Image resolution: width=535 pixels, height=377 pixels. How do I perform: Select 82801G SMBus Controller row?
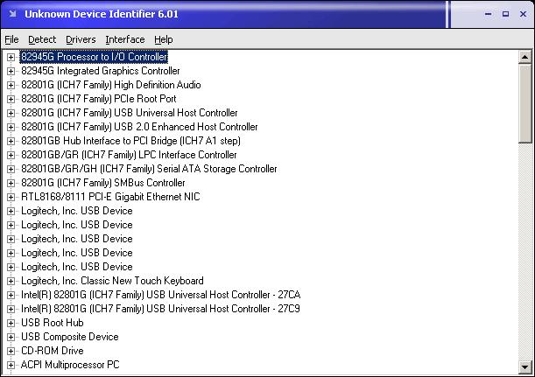[x=103, y=183]
